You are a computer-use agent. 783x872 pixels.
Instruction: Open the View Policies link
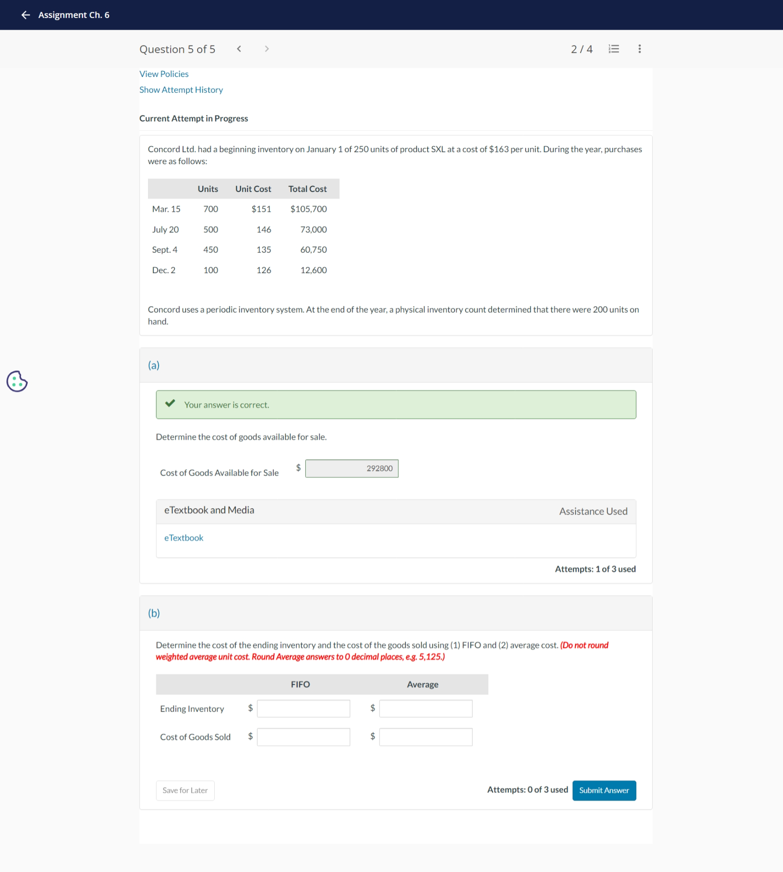point(163,73)
